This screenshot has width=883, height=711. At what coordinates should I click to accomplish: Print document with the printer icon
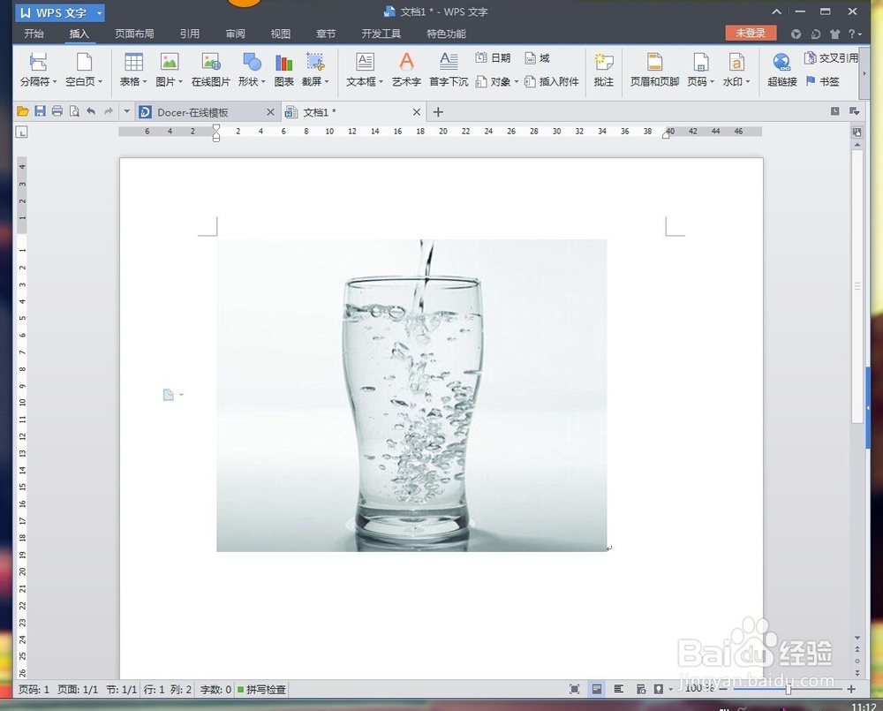click(x=57, y=111)
